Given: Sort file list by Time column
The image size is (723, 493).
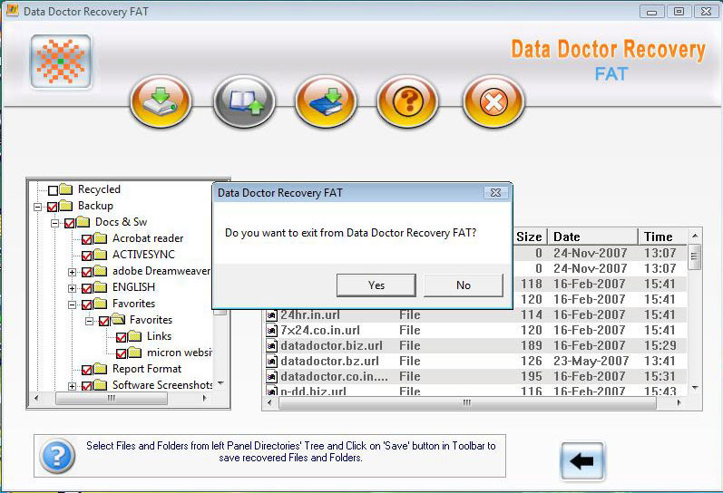Looking at the screenshot, I should click(x=662, y=237).
